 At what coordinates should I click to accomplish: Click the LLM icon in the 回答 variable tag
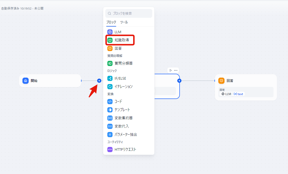[x=223, y=94]
